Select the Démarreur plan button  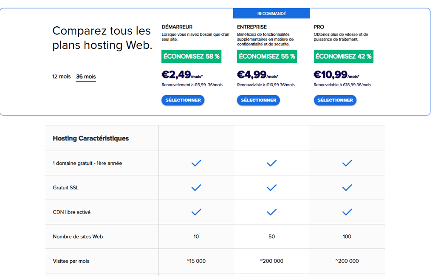tap(183, 100)
